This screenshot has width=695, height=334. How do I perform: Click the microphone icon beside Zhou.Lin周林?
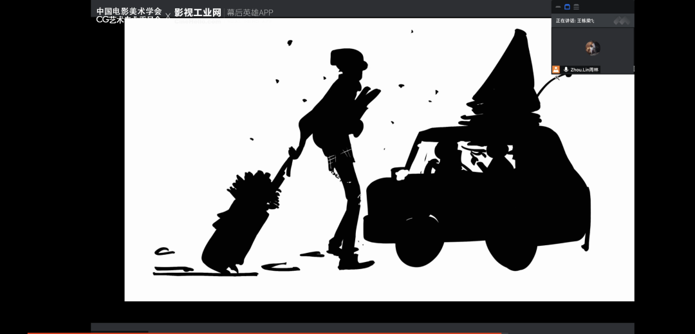[566, 70]
